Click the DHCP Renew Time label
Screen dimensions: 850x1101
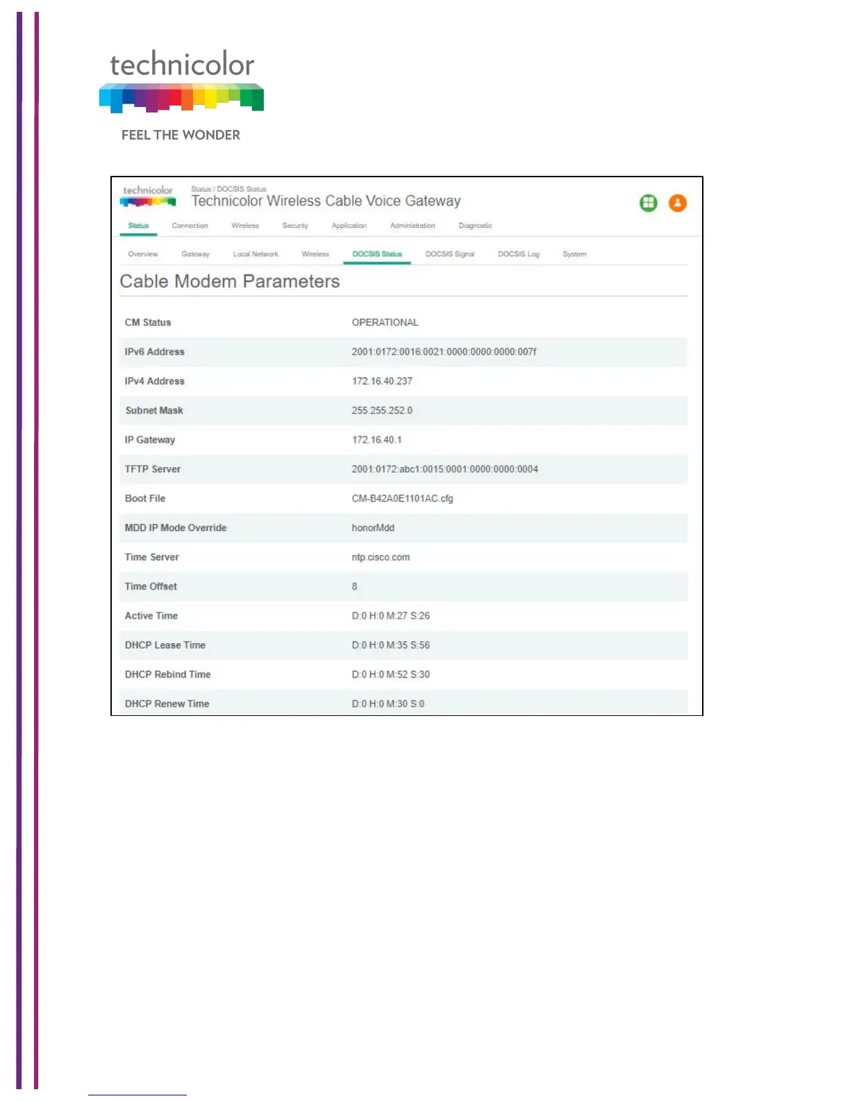167,703
